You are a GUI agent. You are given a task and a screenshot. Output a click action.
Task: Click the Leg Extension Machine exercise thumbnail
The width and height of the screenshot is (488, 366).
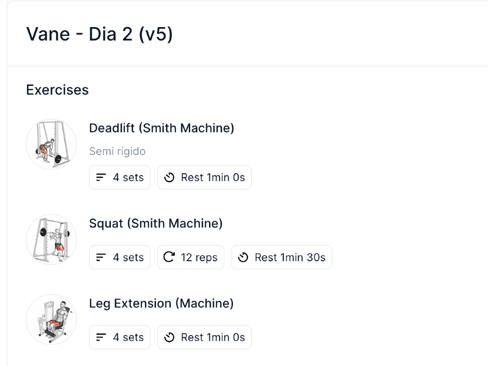[x=51, y=320]
